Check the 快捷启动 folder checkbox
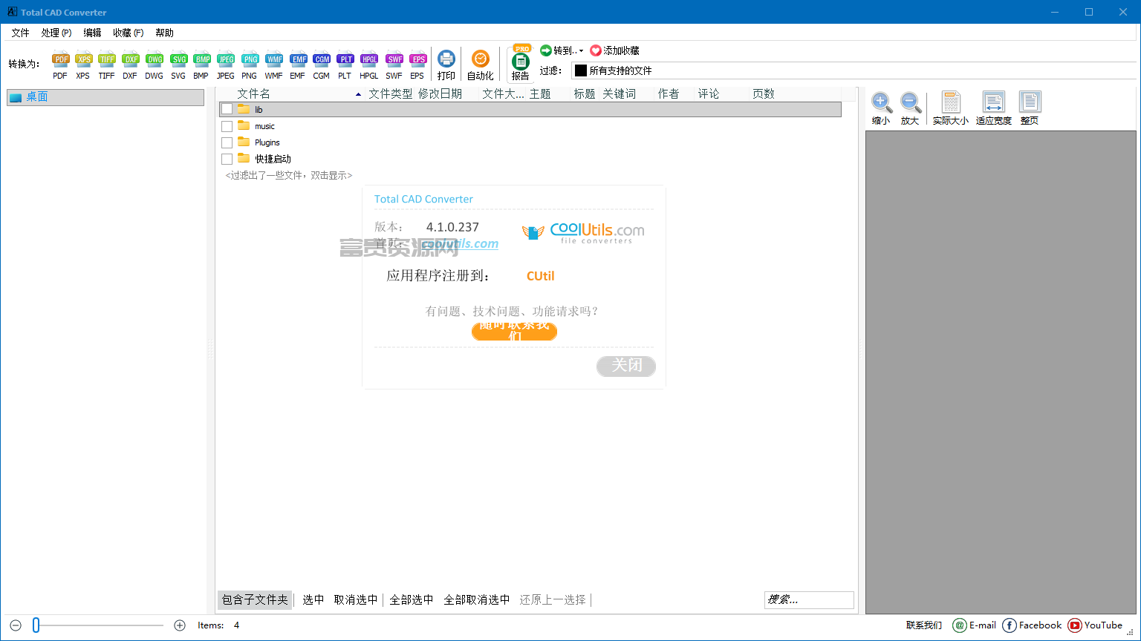This screenshot has width=1141, height=641. click(x=227, y=159)
